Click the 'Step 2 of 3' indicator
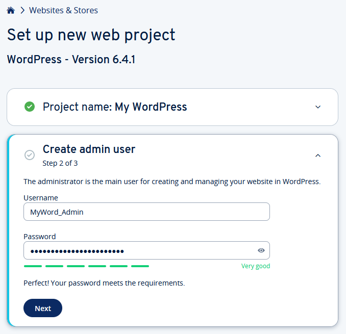 [60, 164]
